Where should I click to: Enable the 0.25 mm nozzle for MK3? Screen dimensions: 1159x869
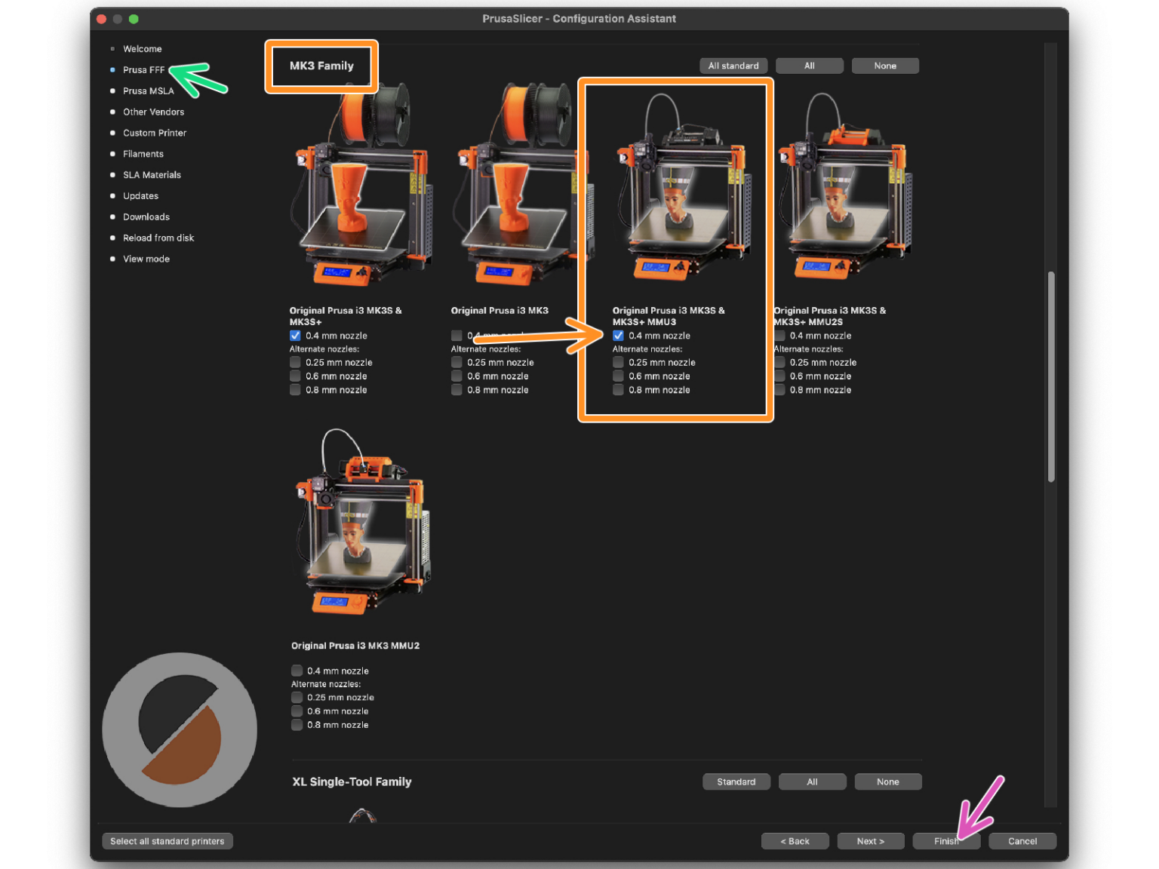[457, 362]
